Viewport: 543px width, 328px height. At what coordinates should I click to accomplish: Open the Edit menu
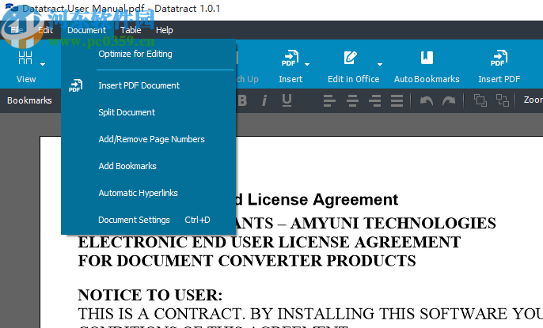(45, 30)
